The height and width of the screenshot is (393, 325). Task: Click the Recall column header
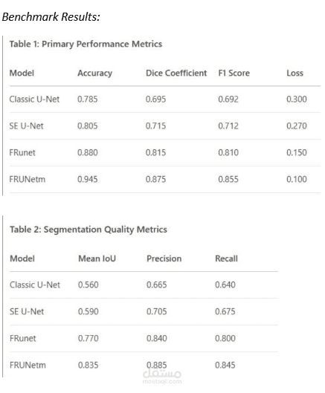[x=226, y=259]
